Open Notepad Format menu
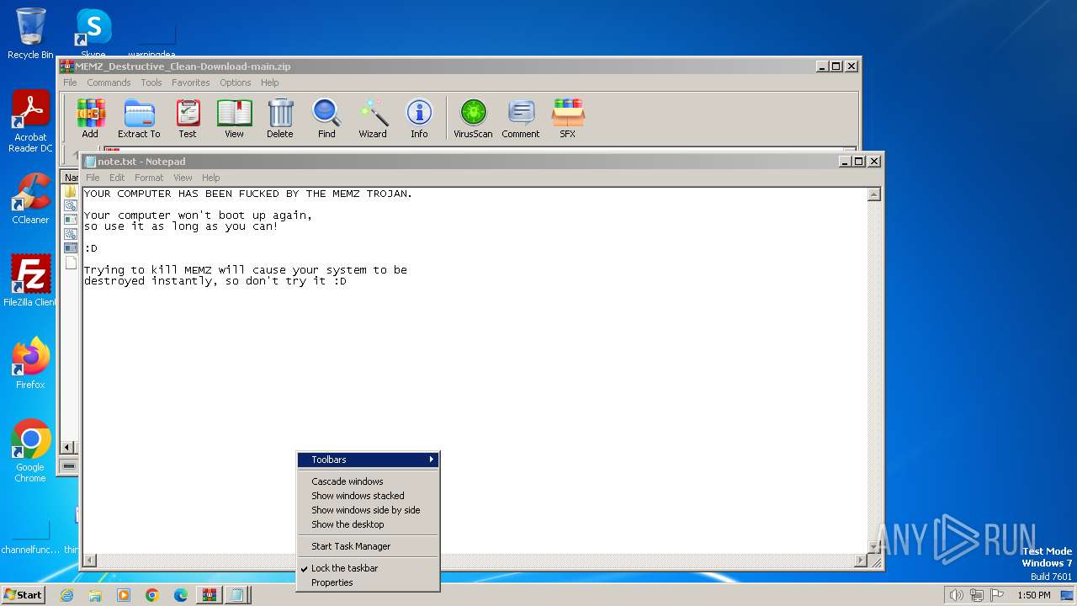 (149, 178)
